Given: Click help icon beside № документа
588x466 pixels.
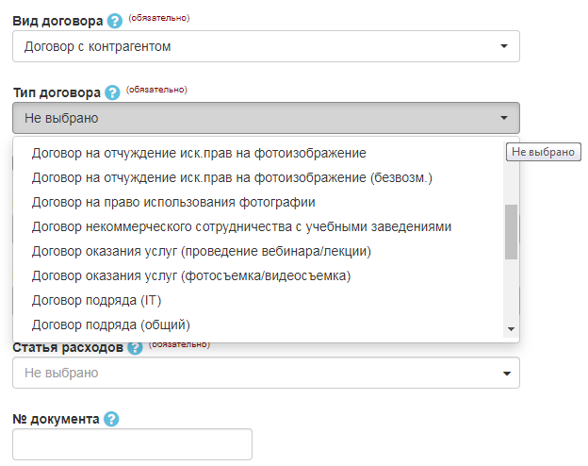Looking at the screenshot, I should (111, 419).
